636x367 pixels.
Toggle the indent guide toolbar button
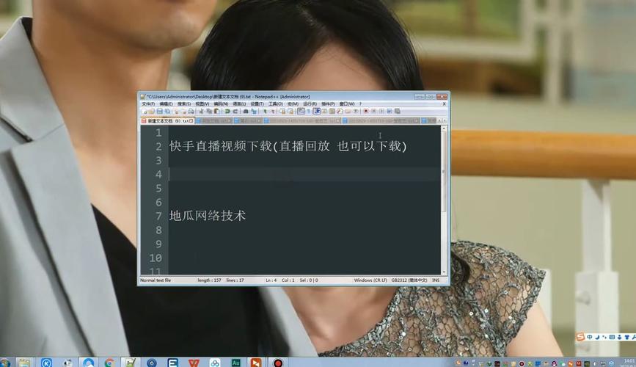click(316, 112)
